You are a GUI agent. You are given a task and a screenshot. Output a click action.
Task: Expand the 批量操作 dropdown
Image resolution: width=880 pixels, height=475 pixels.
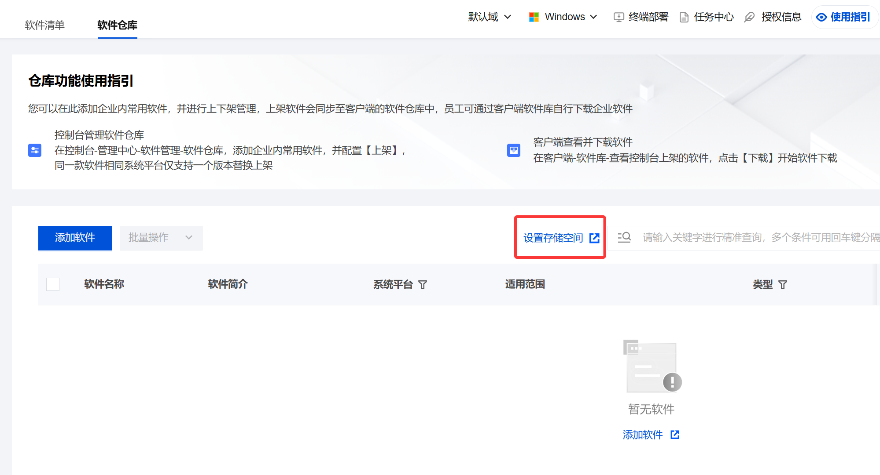click(161, 238)
